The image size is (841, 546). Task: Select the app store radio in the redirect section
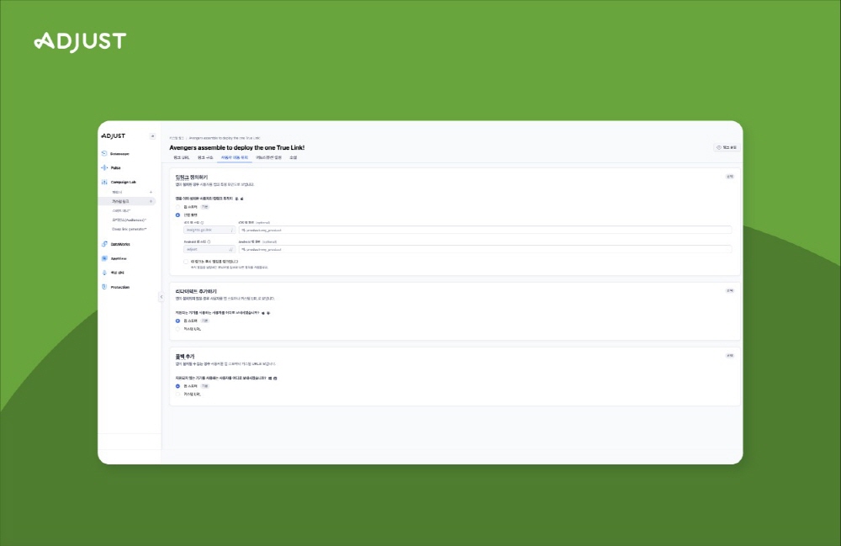pos(178,321)
